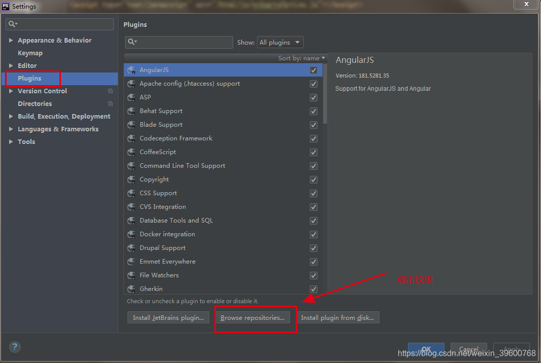Select the CVS Integration plugin row
541x363 pixels.
tap(223, 207)
